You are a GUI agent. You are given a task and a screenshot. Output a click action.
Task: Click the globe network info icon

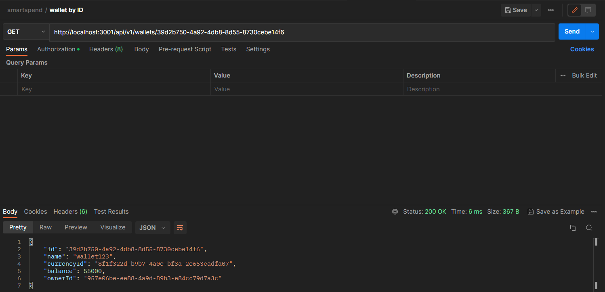[x=395, y=211]
